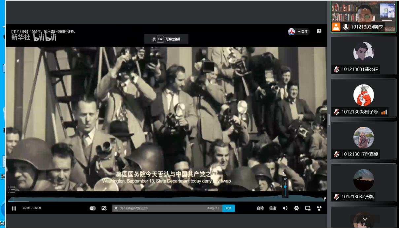Viewport: 399px width, 228px height.
Task: Open the player settings gear
Action: tap(296, 208)
